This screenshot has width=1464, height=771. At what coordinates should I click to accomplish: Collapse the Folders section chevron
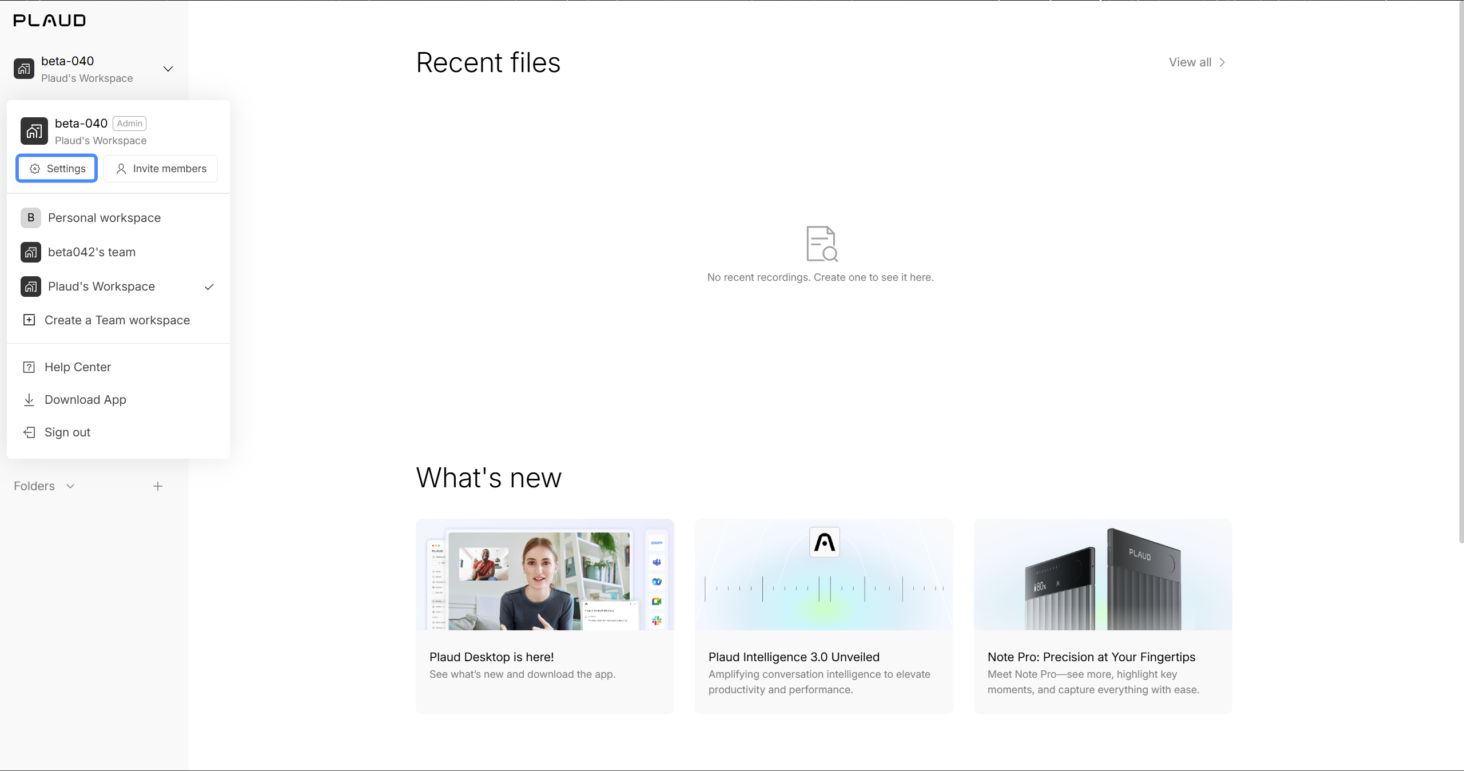[x=70, y=486]
